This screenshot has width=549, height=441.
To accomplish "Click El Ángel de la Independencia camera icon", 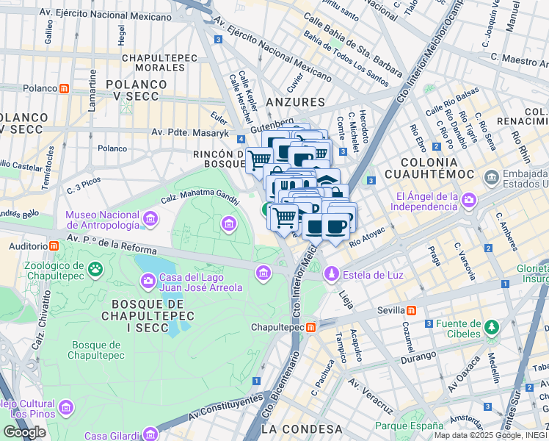I will [469, 199].
